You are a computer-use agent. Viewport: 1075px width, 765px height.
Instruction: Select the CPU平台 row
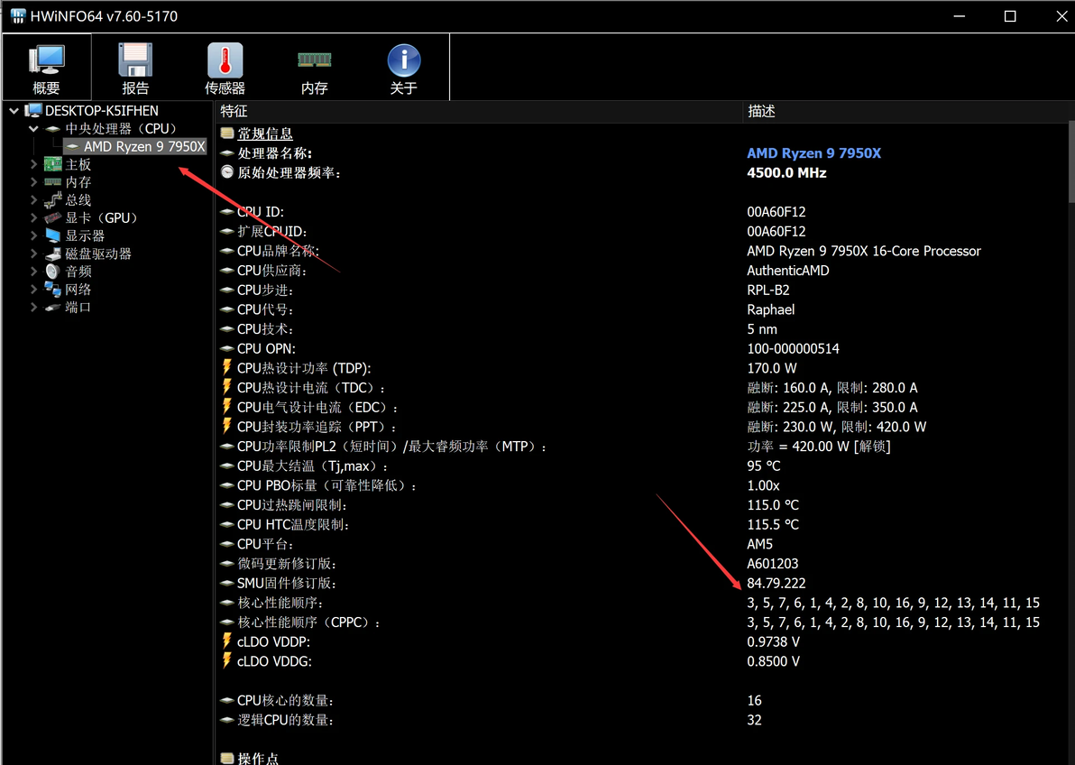click(642, 544)
